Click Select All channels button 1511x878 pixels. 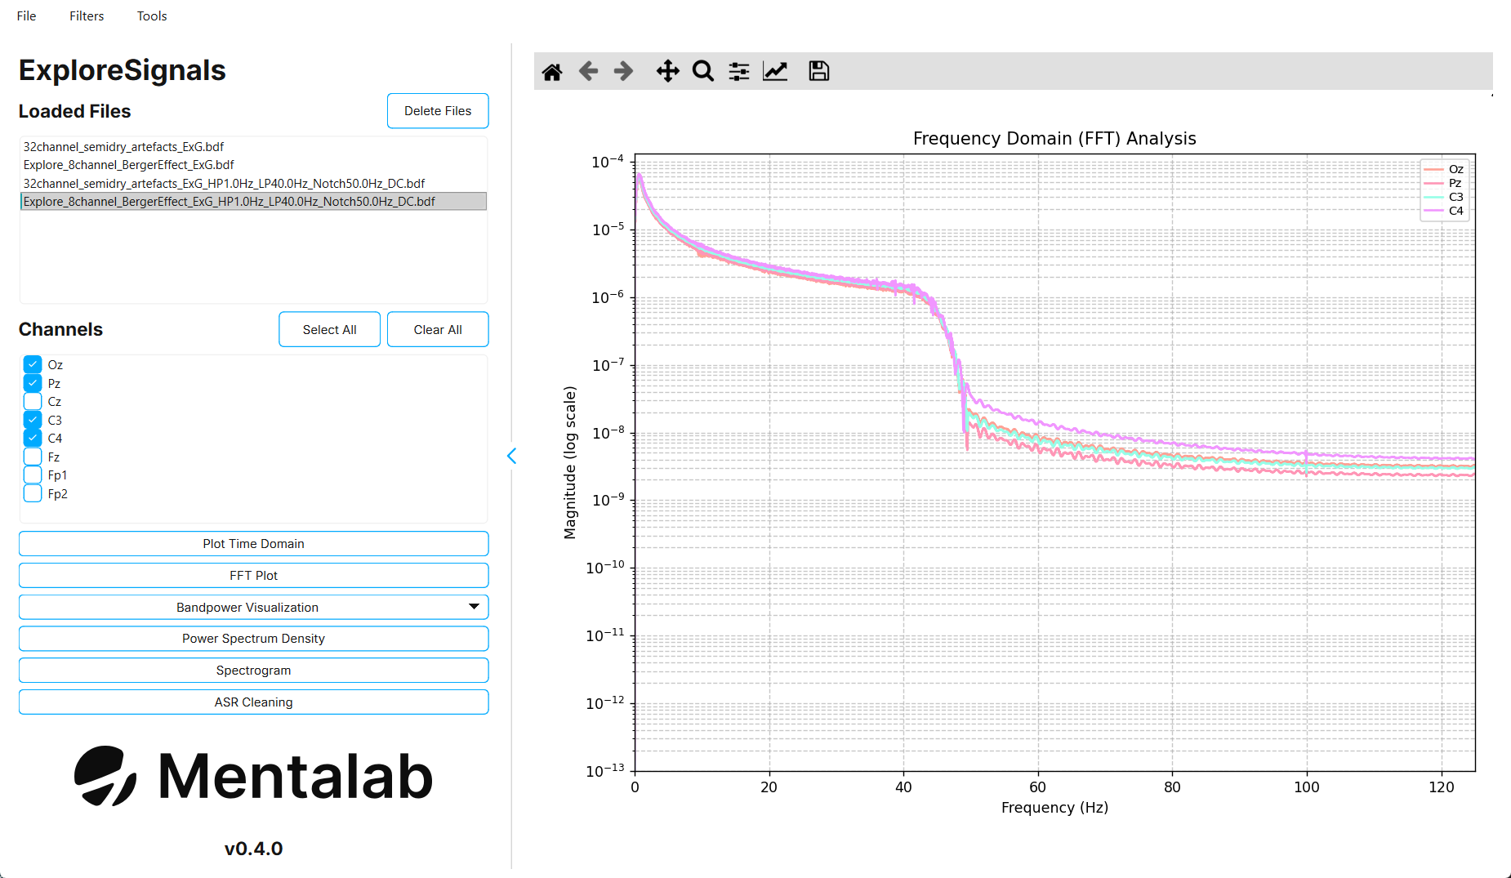point(330,330)
